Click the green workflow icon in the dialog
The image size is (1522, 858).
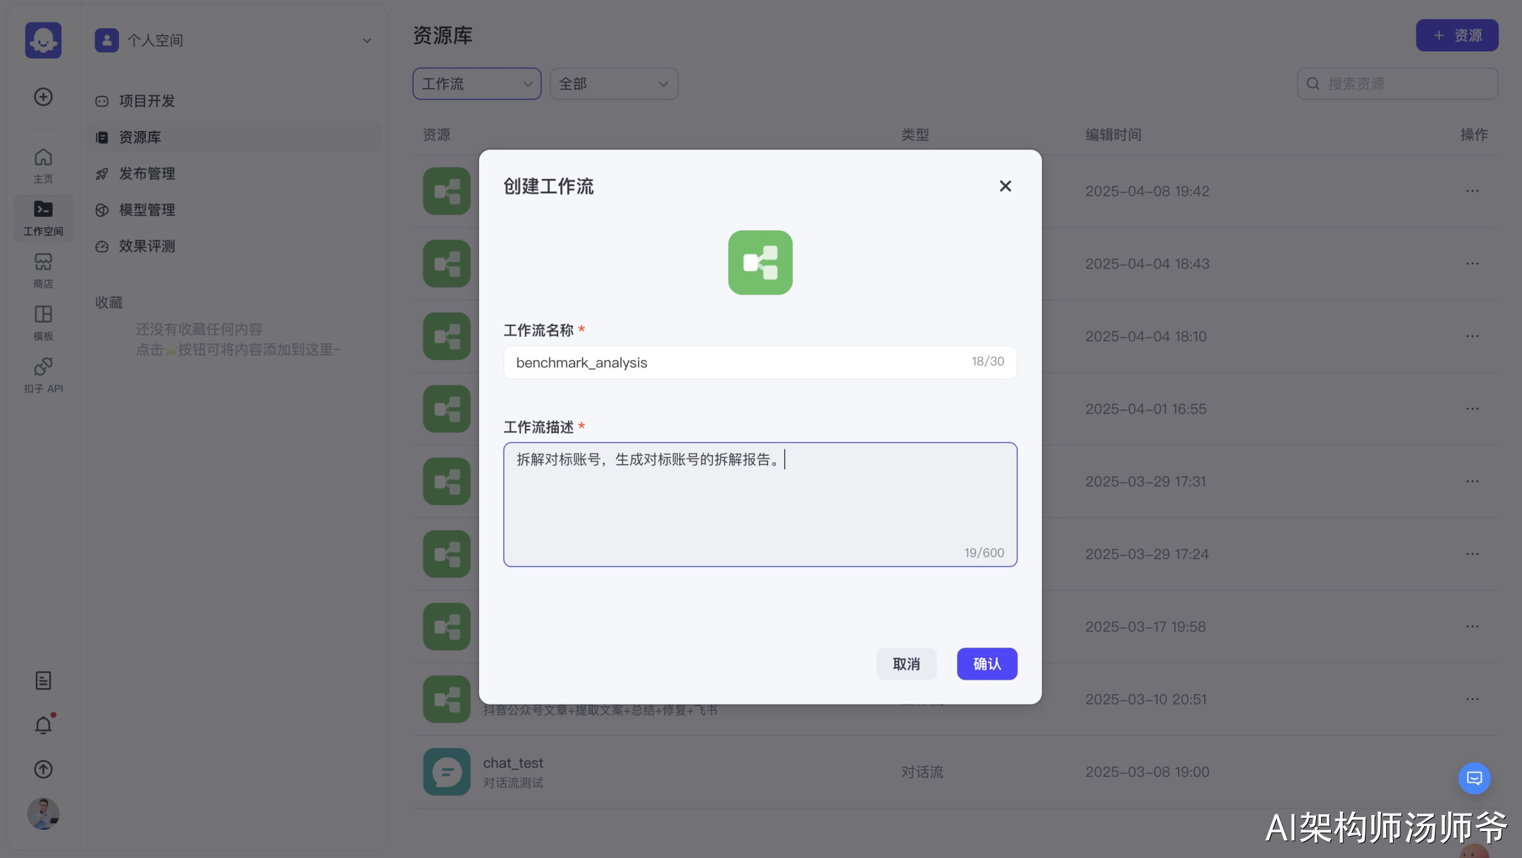760,263
